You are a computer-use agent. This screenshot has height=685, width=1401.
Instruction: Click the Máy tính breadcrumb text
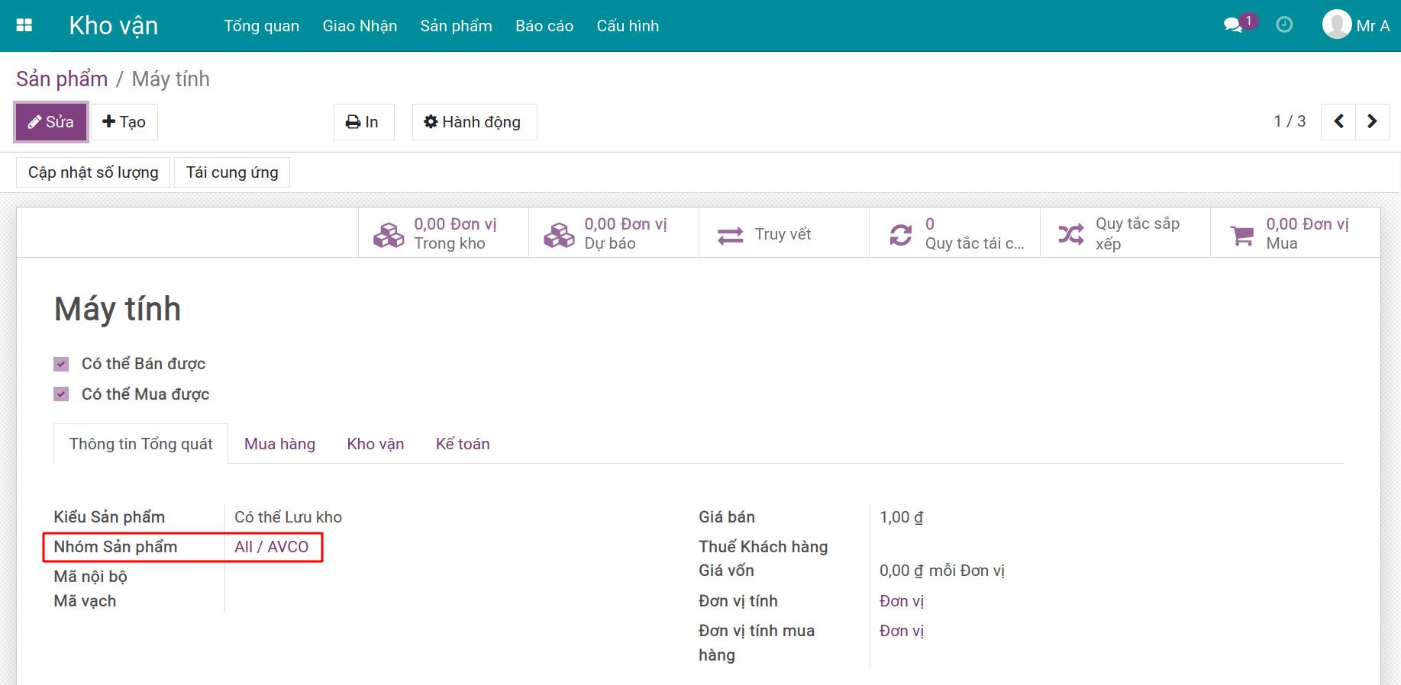(170, 79)
